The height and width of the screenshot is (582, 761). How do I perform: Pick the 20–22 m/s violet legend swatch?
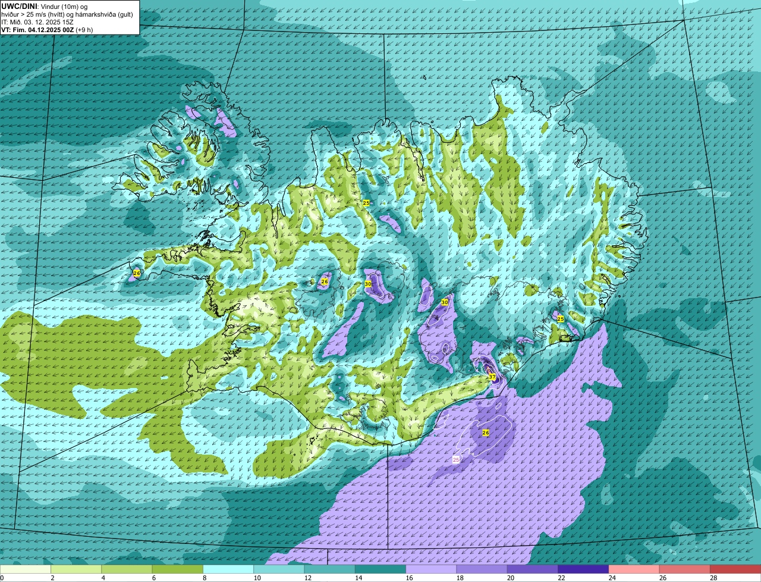point(533,569)
